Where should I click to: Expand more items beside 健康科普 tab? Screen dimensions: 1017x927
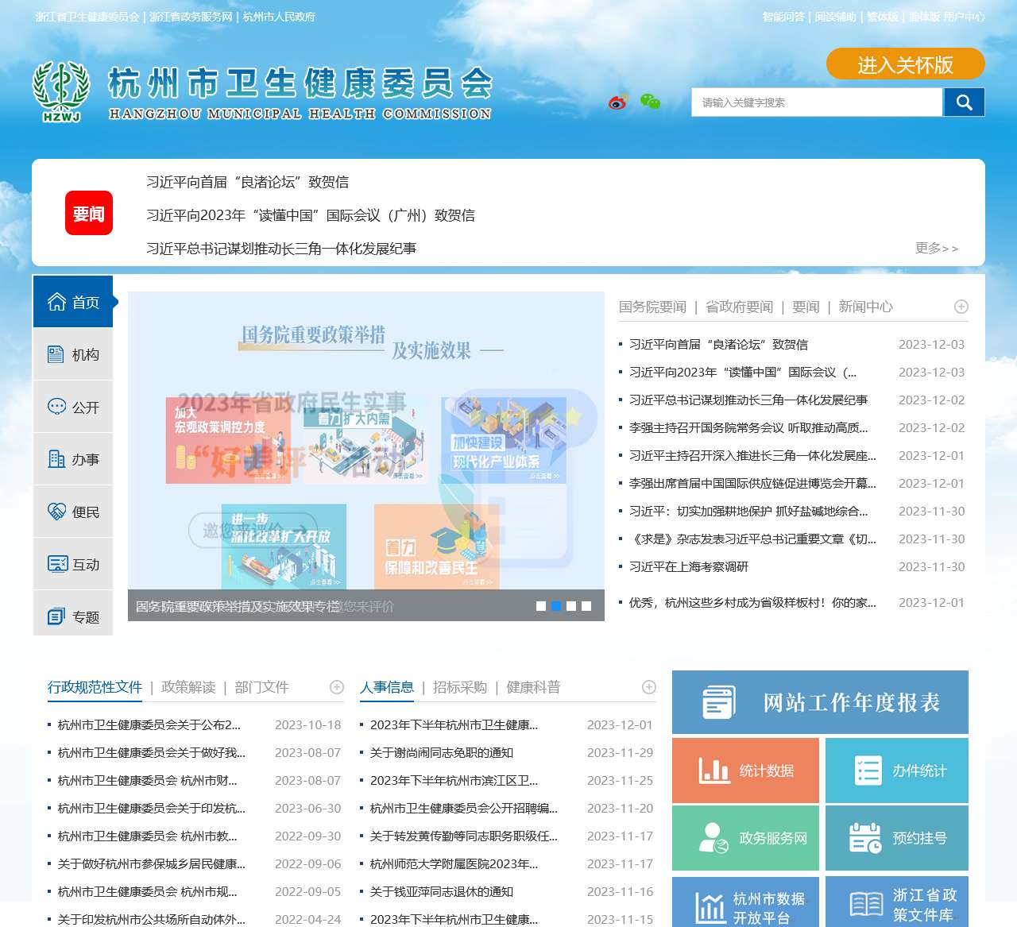[x=649, y=687]
